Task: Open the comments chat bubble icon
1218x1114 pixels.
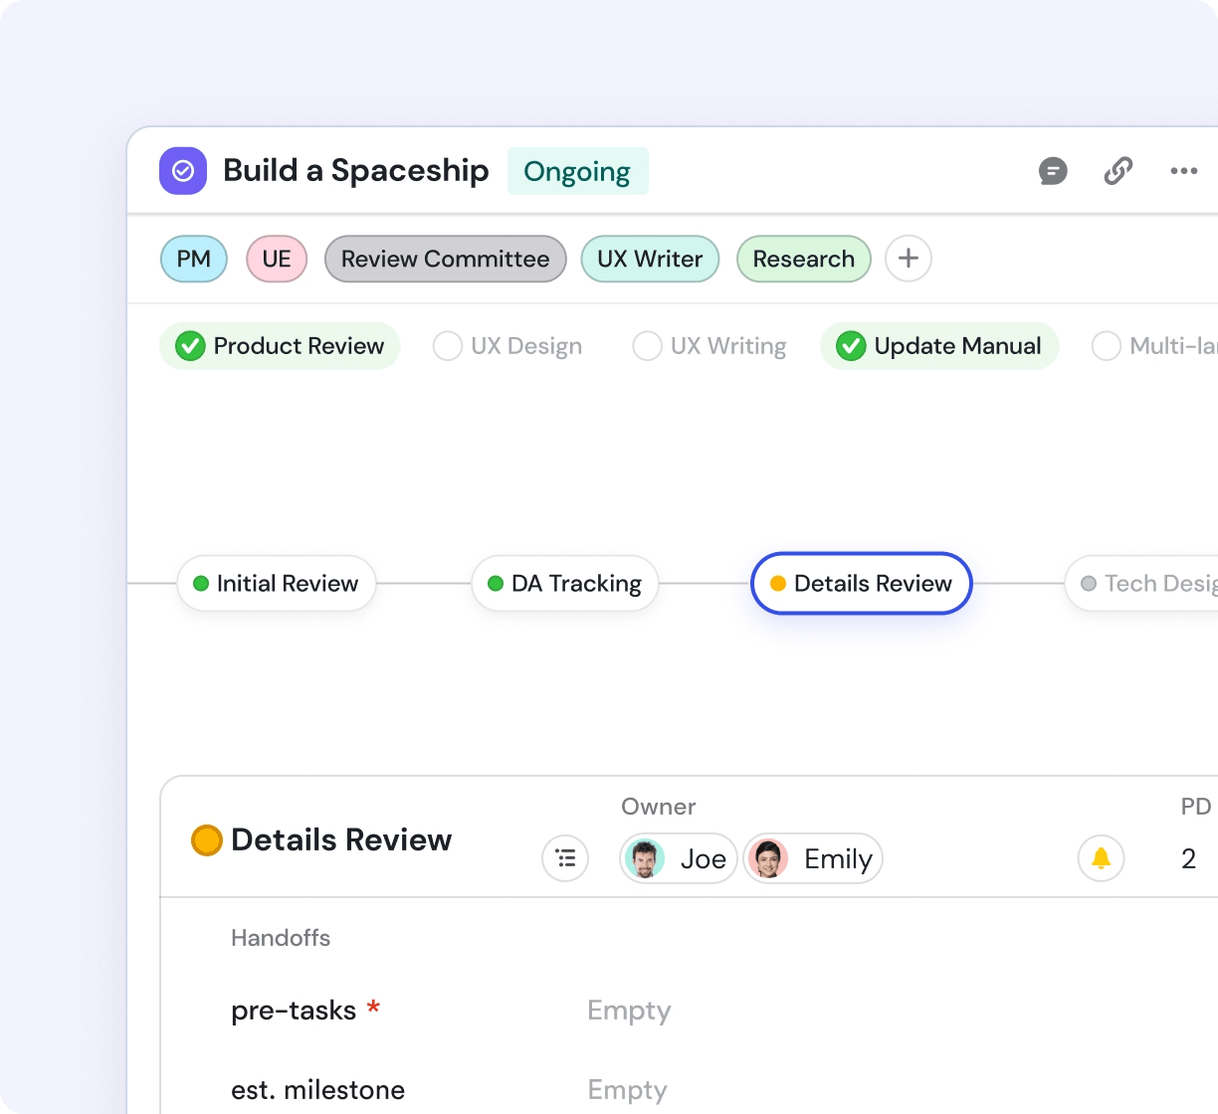Action: coord(1053,171)
